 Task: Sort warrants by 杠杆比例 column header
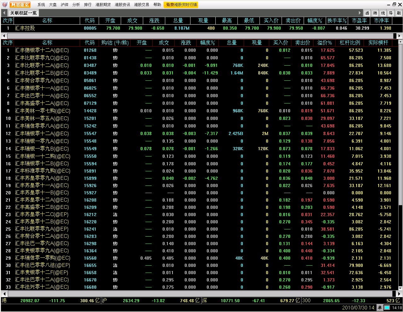click(x=350, y=43)
